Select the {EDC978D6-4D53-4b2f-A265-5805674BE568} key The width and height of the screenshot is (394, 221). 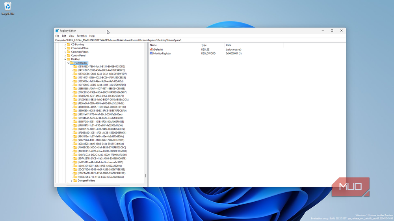point(101,170)
